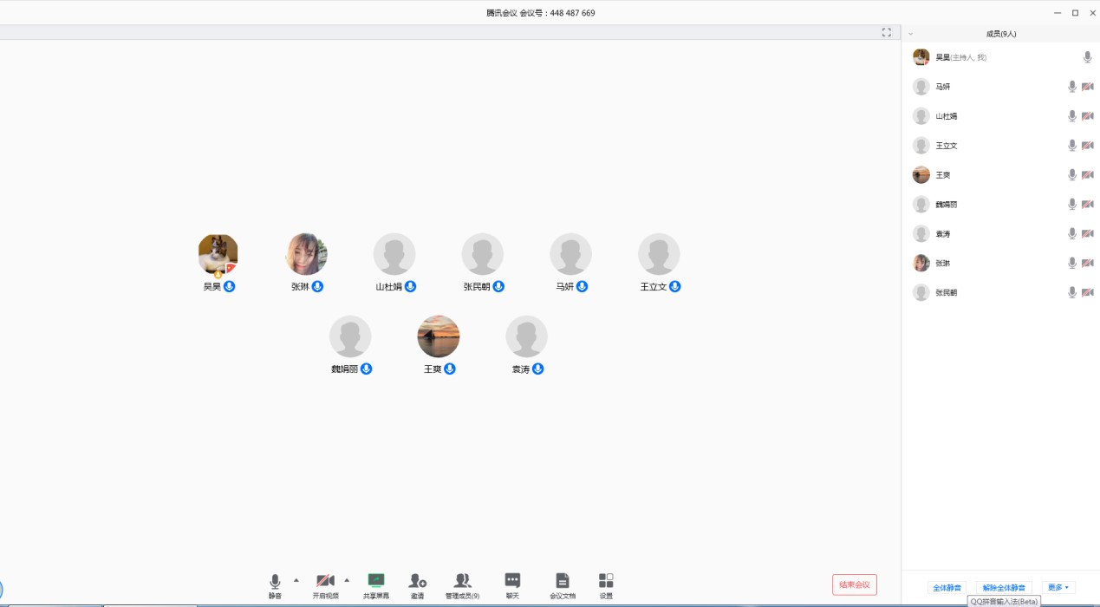Expand audio options arrow beside 静音
Image resolution: width=1100 pixels, height=607 pixels.
296,579
